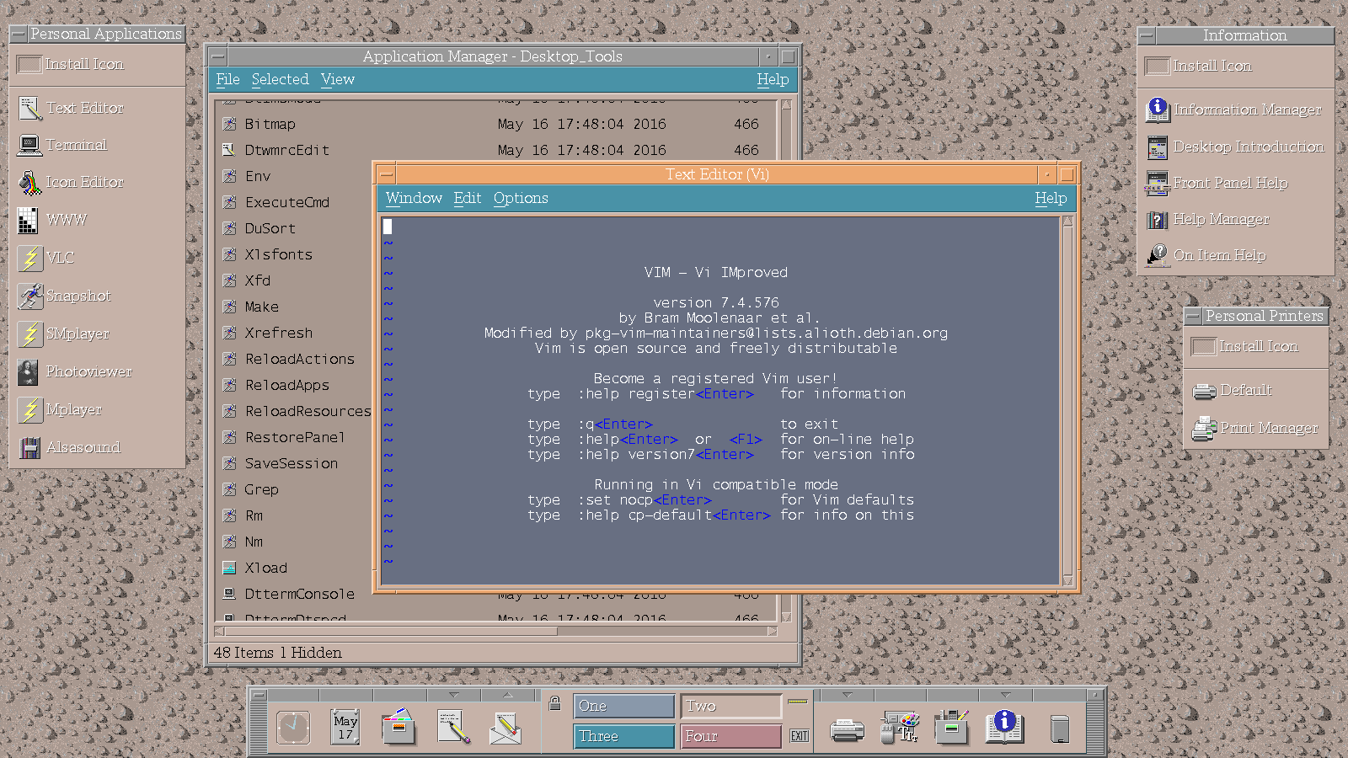Open Help menu in Text Editor
Viewport: 1348px width, 758px height.
pyautogui.click(x=1051, y=198)
